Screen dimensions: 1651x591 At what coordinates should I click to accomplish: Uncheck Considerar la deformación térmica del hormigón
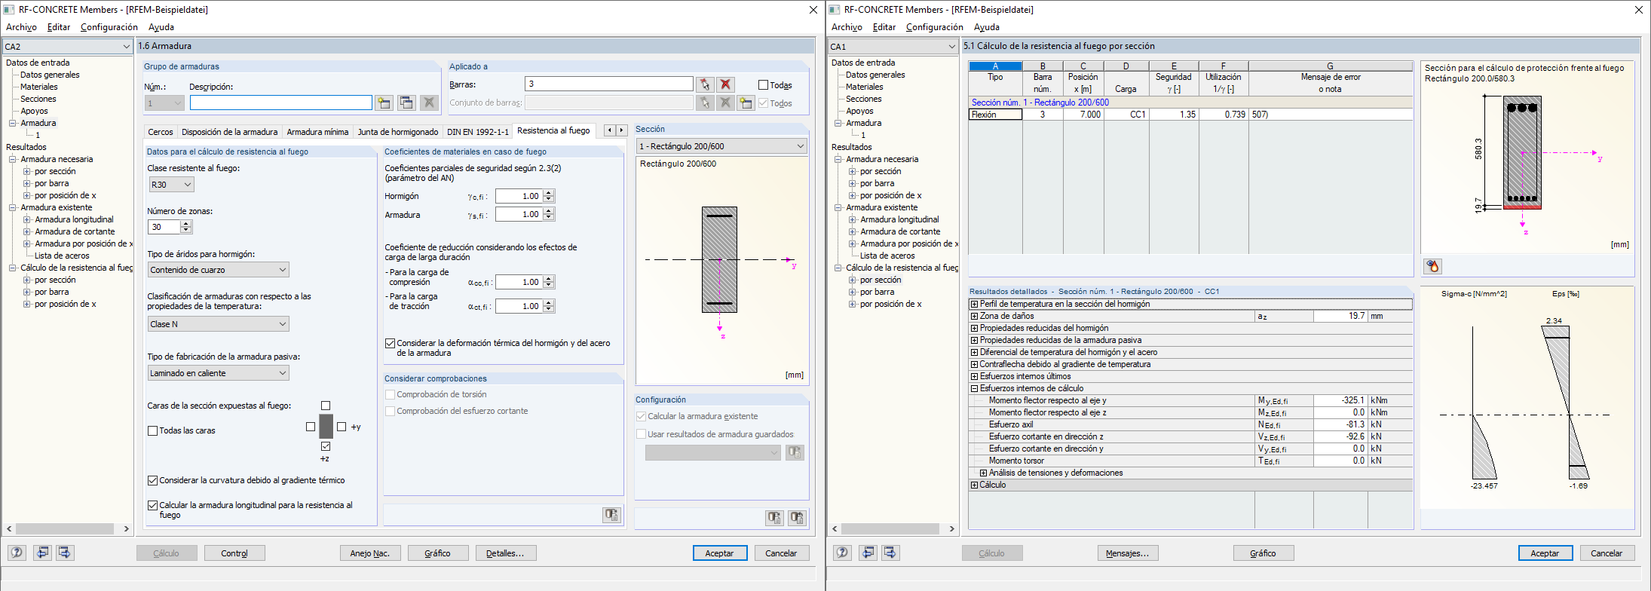[x=390, y=343]
